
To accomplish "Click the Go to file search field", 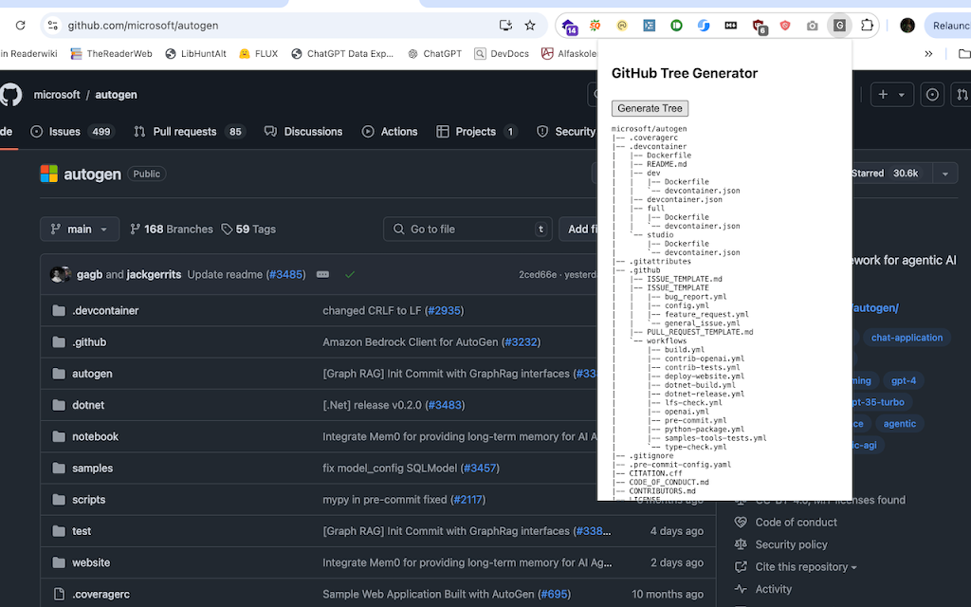I will click(x=467, y=230).
